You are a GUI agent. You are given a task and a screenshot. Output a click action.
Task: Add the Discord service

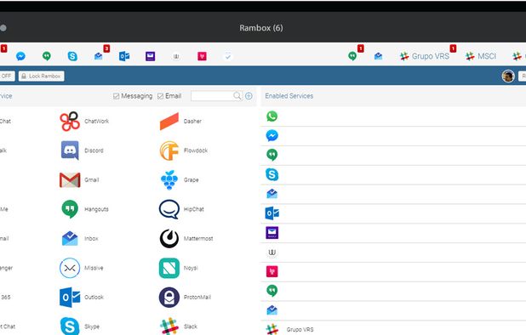82,150
